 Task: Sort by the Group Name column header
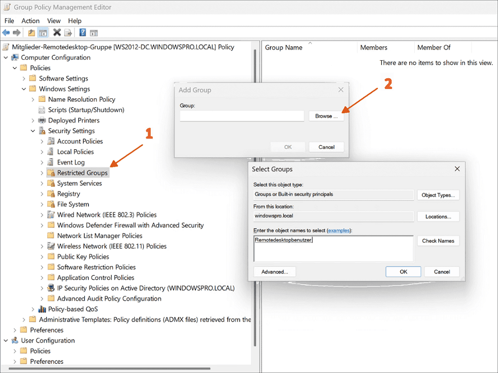284,47
